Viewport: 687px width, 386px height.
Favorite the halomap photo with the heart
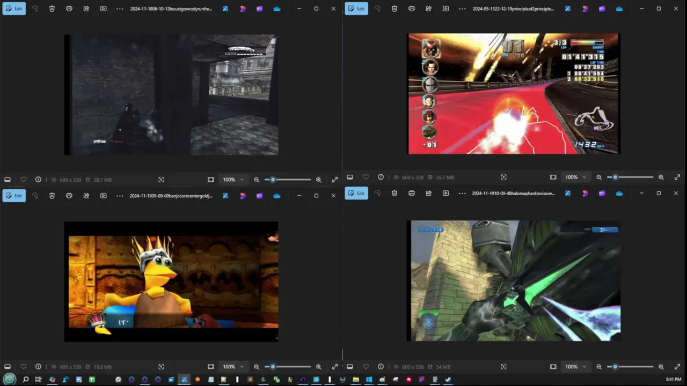pos(366,367)
